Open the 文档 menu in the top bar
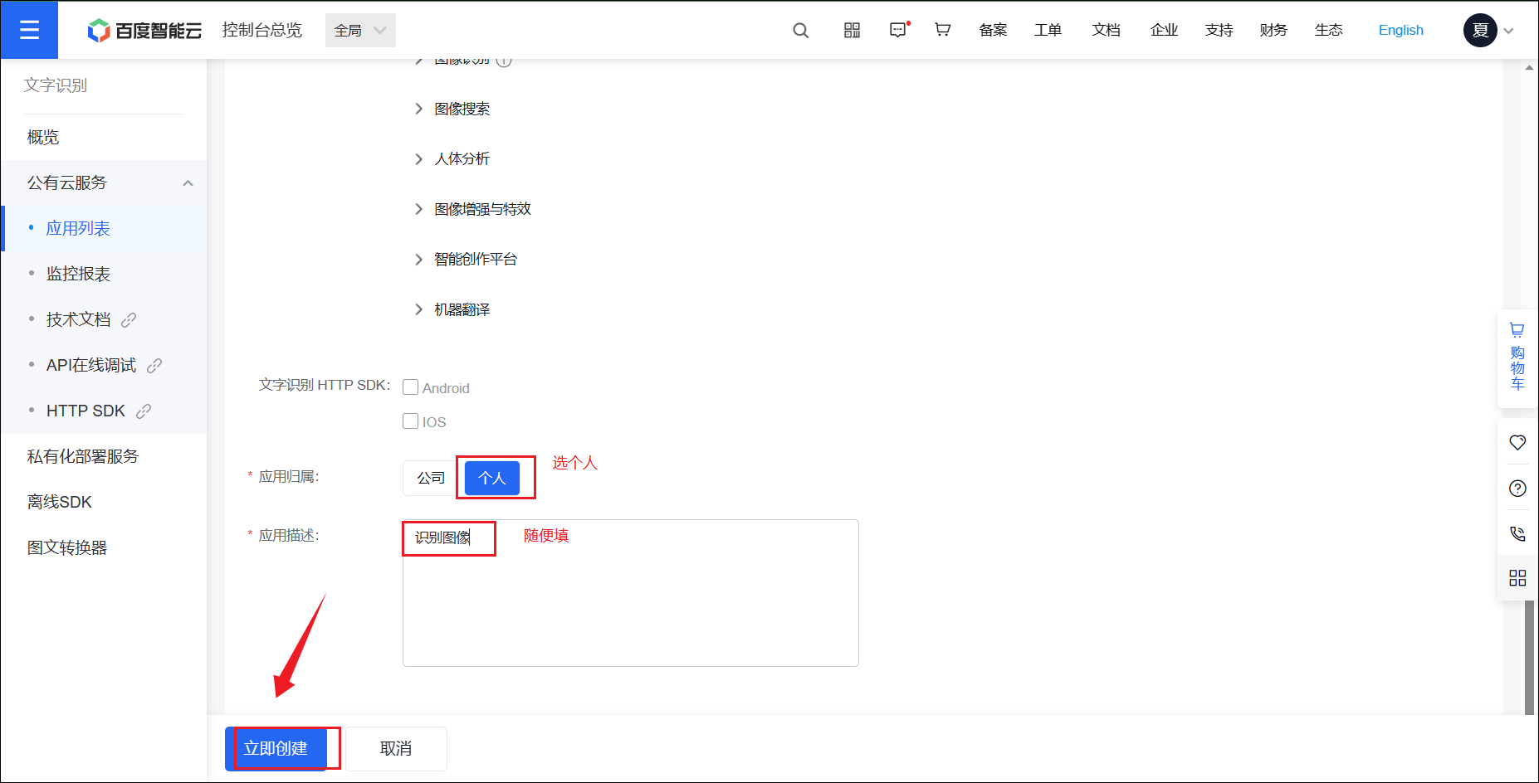Screen dimensions: 1539x783 1106,31
